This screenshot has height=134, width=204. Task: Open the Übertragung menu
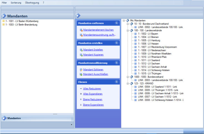32,3
